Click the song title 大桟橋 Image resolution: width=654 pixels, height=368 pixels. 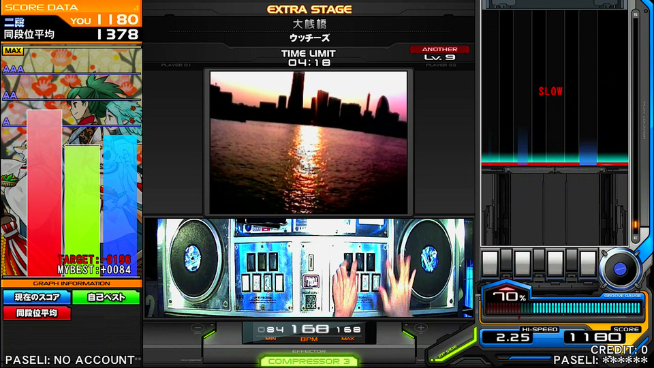click(x=309, y=24)
